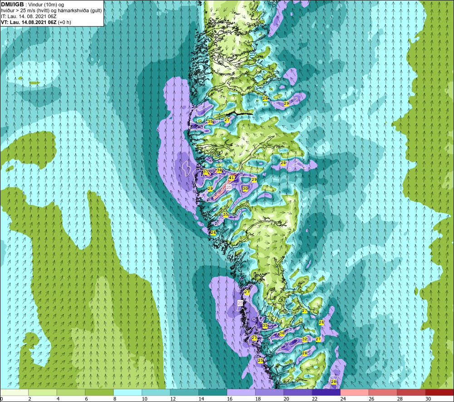This screenshot has height=402, width=454.
Task: Click the 28–30 m/s red swatch
Action: click(411, 392)
